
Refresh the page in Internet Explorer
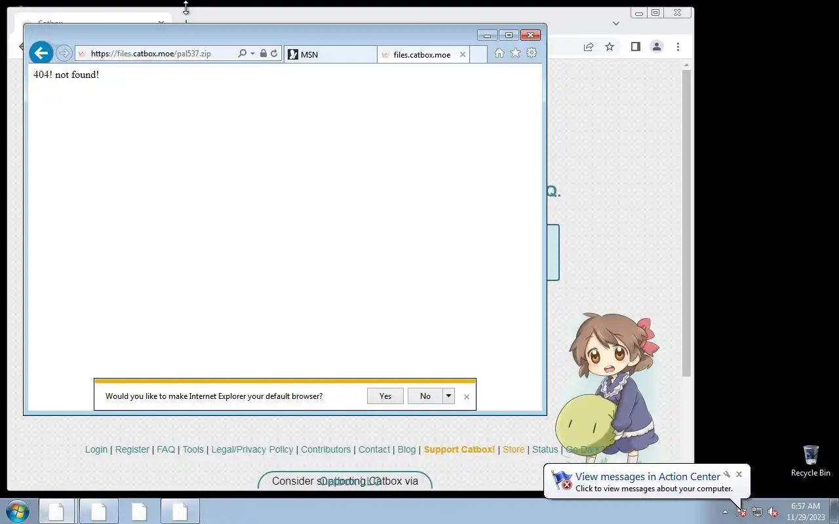point(274,54)
